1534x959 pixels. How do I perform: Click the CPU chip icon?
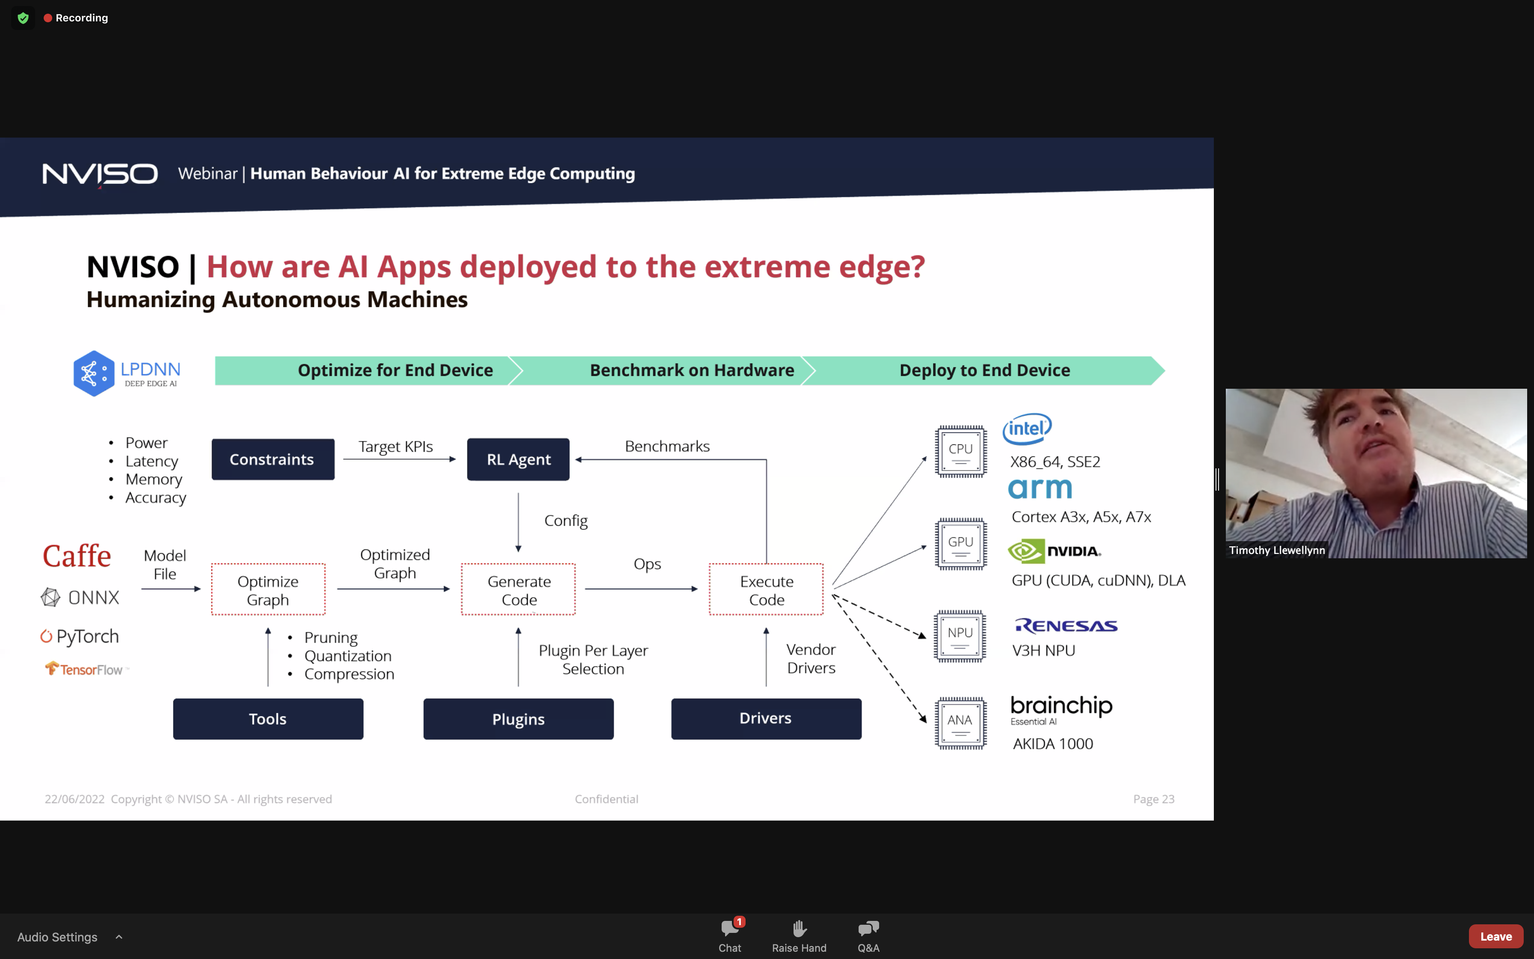960,451
